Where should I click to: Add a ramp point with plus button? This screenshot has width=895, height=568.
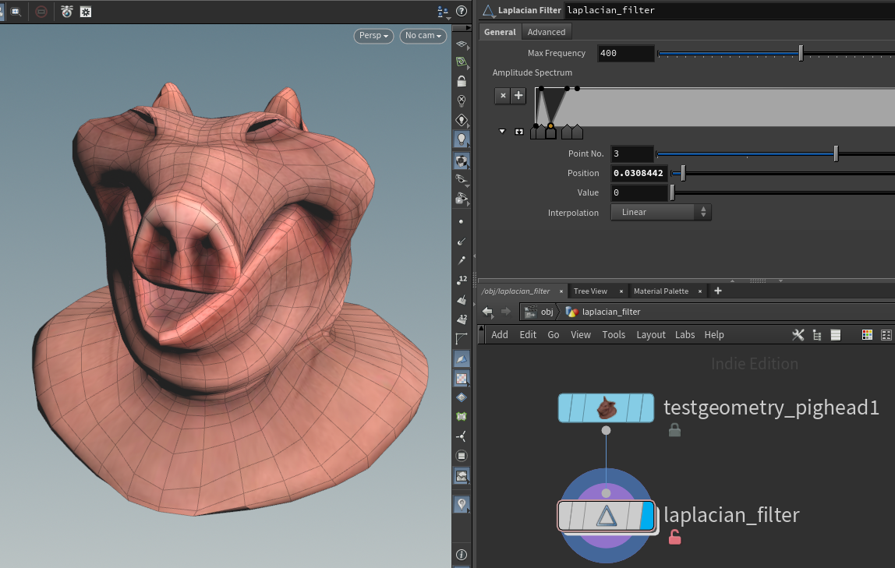click(x=518, y=96)
